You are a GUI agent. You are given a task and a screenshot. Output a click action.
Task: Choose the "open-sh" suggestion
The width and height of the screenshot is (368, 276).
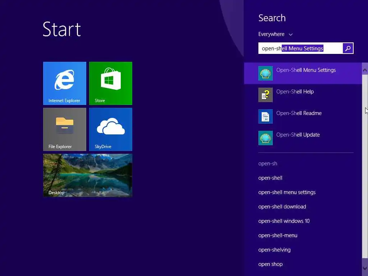268,164
